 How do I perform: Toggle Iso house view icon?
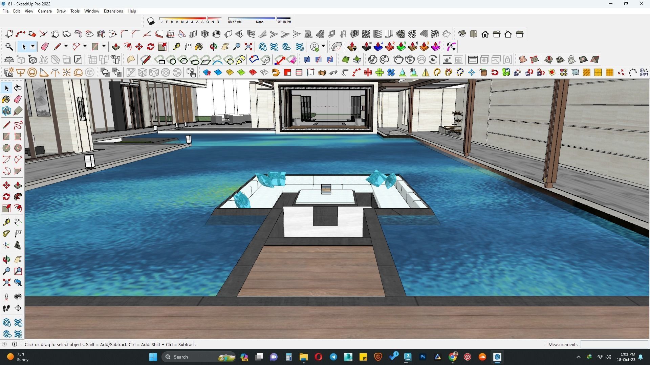click(x=462, y=34)
